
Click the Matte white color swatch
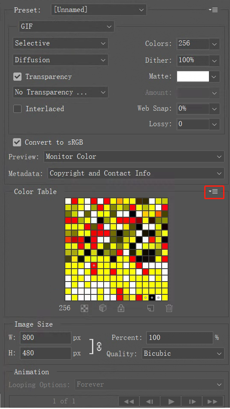click(x=193, y=77)
